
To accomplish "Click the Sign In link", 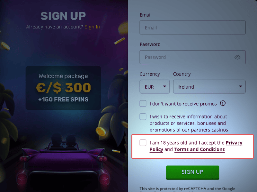I will [93, 27].
